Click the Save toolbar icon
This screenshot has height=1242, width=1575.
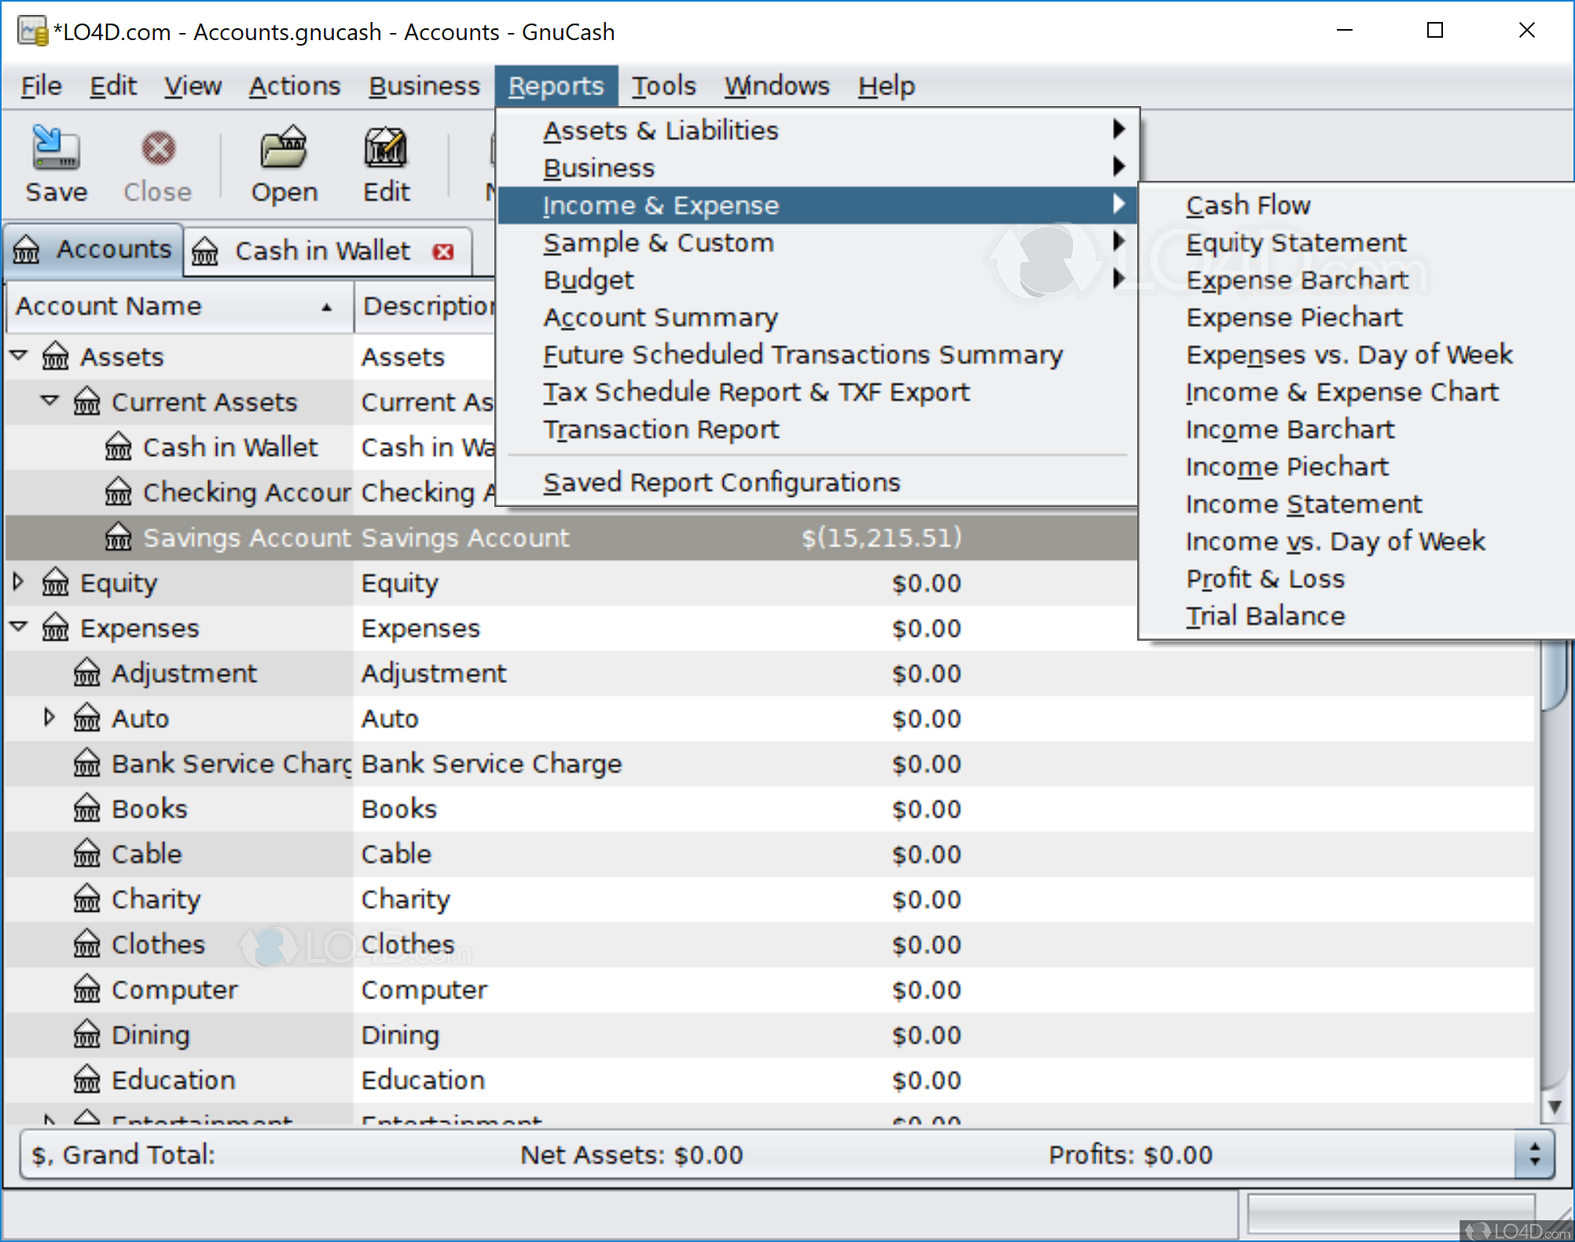[x=55, y=149]
